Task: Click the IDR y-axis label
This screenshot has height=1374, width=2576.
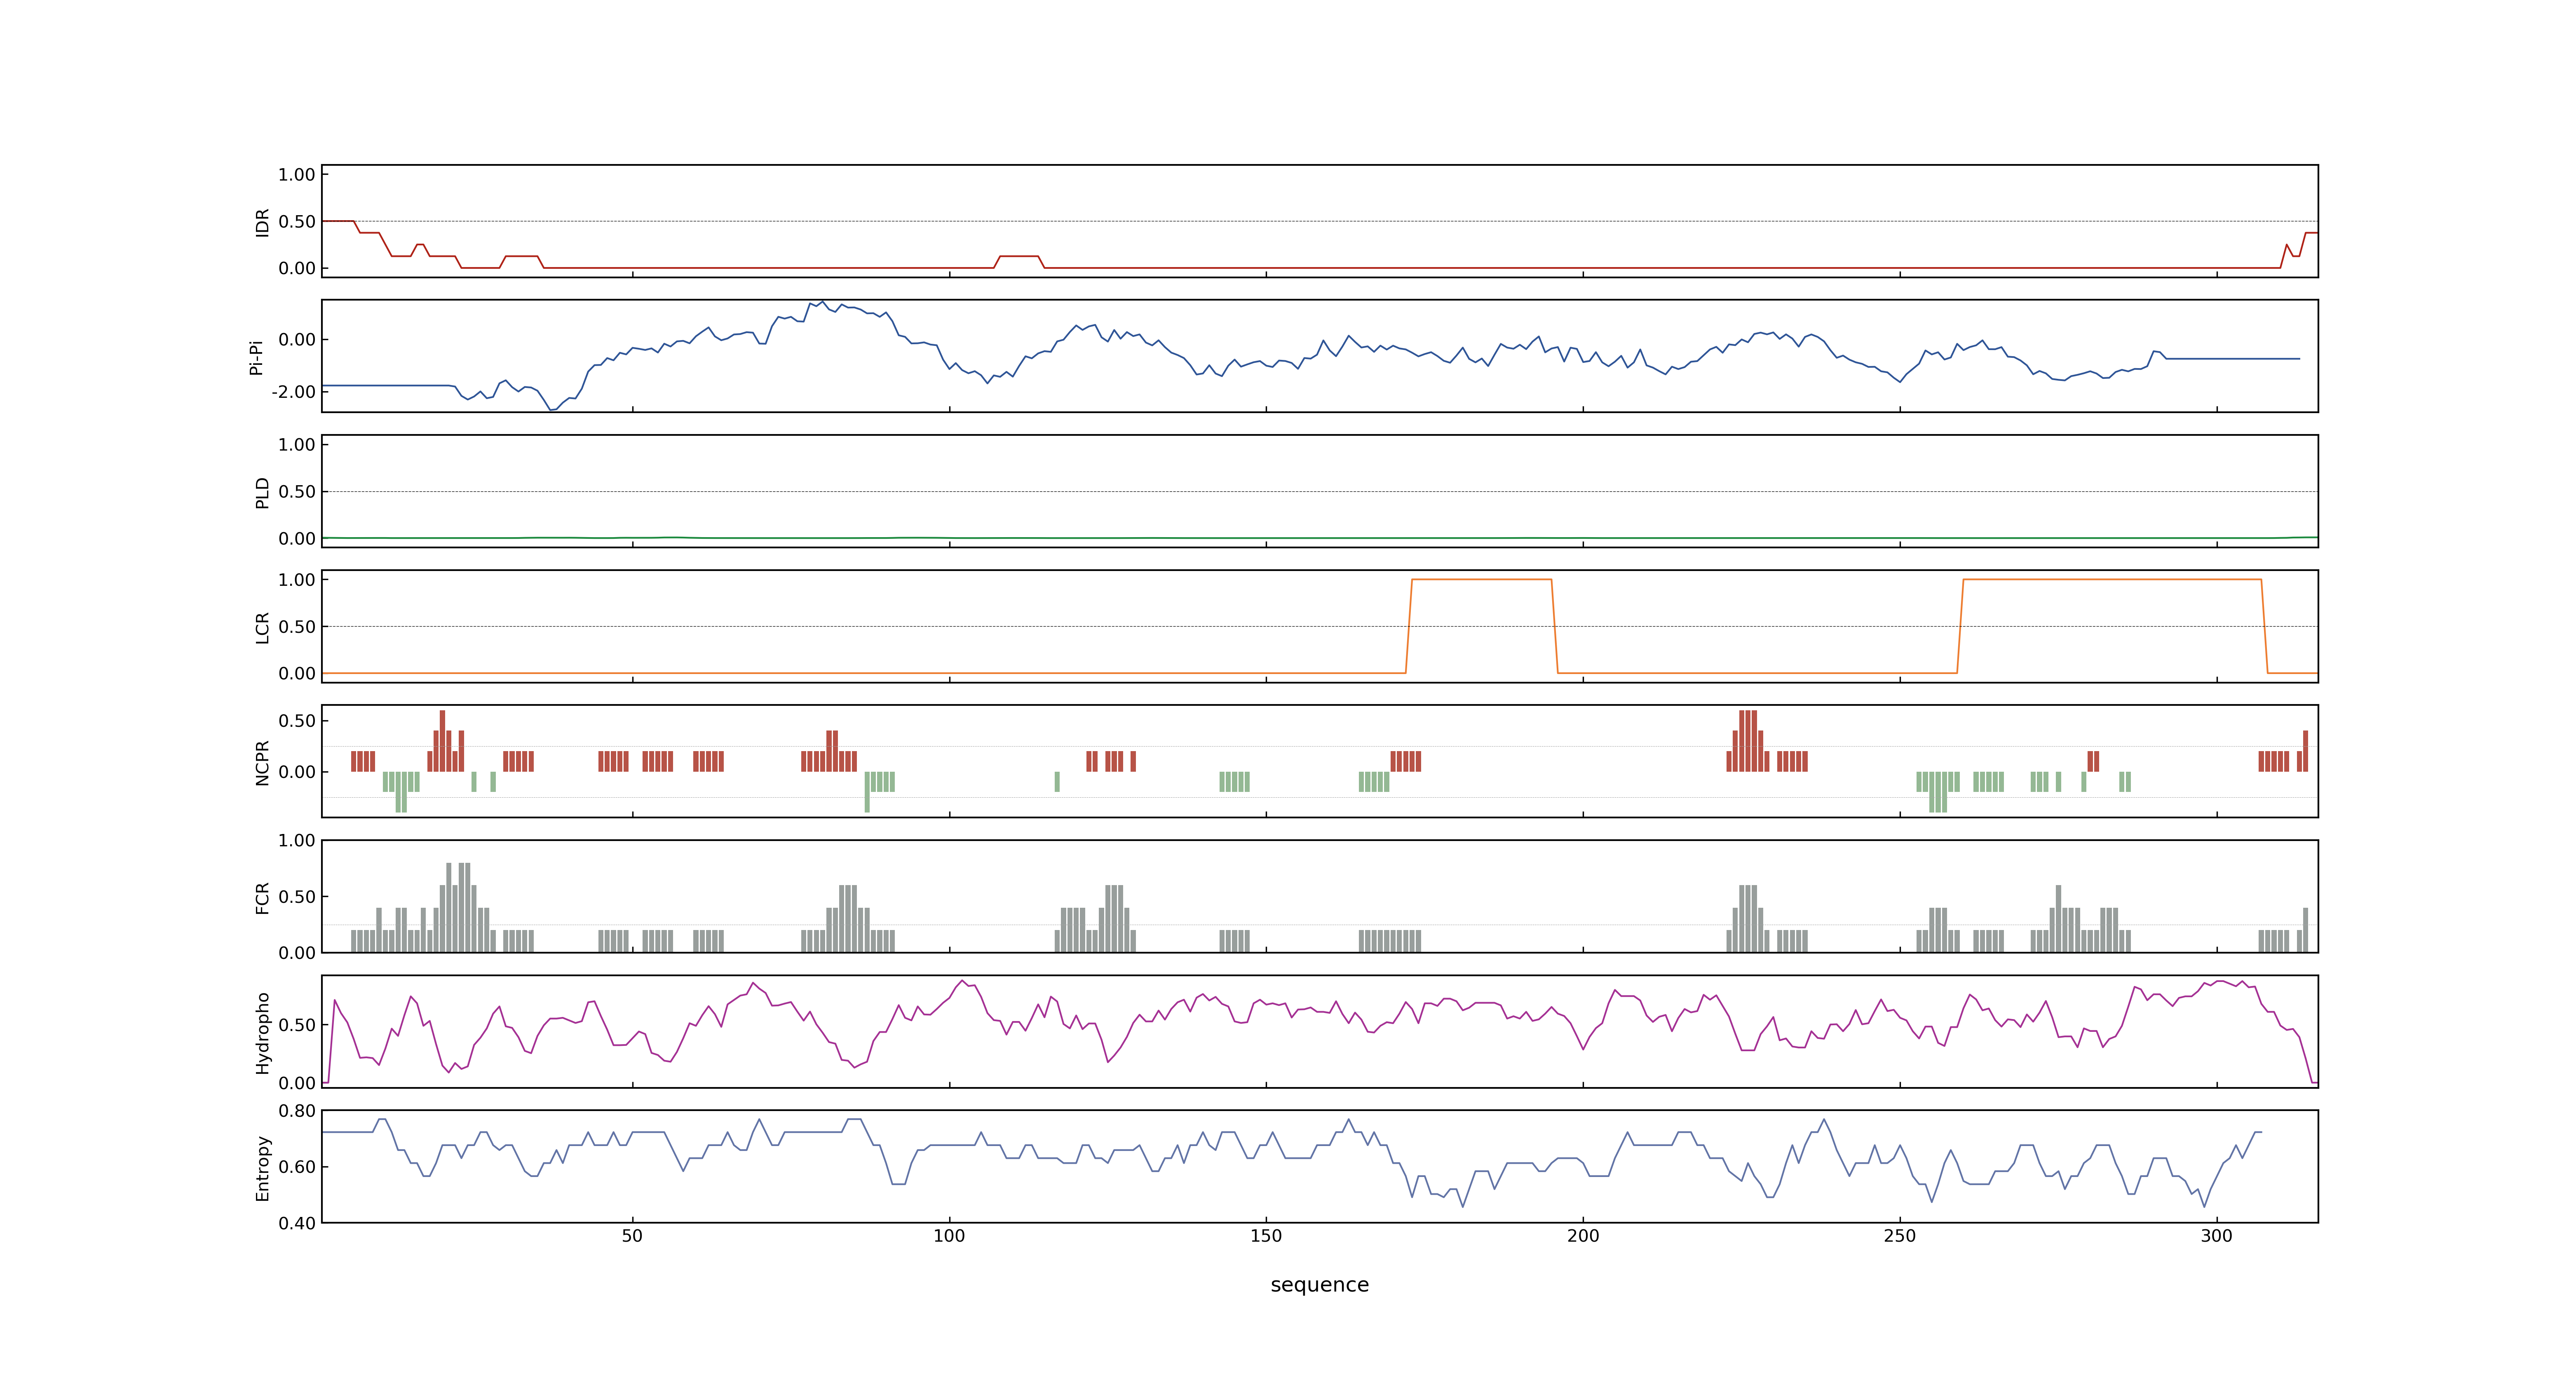Action: [262, 222]
